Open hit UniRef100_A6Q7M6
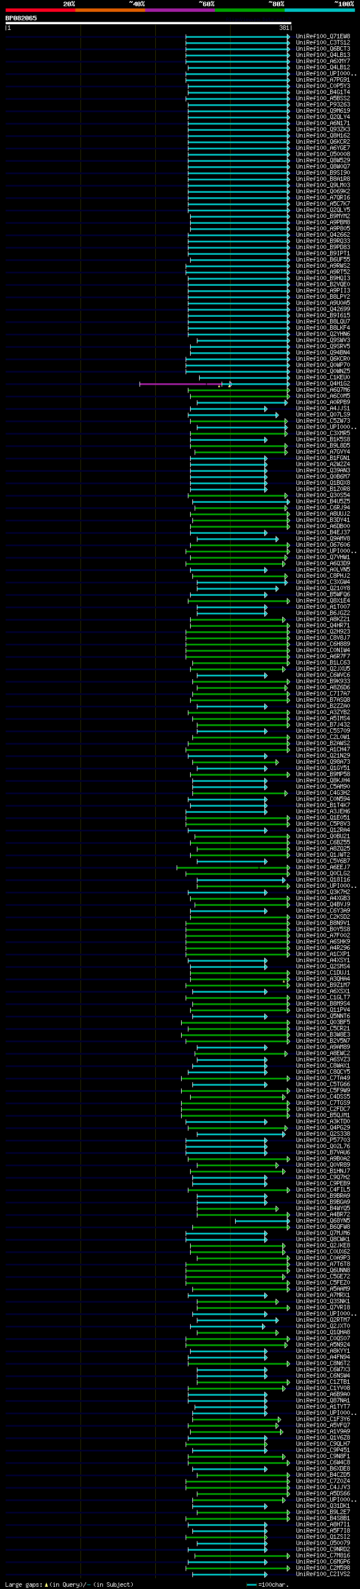This screenshot has width=360, height=1589. [x=323, y=390]
